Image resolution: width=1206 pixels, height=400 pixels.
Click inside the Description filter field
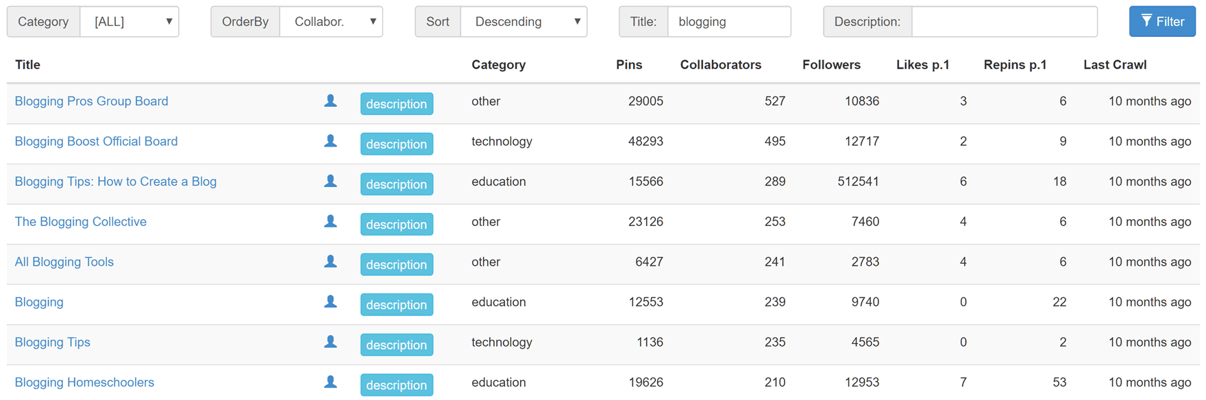[x=1004, y=21]
